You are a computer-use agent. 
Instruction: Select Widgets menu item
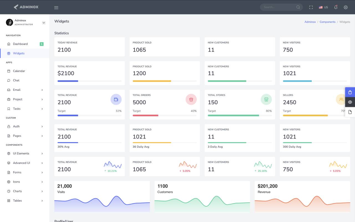(25, 53)
